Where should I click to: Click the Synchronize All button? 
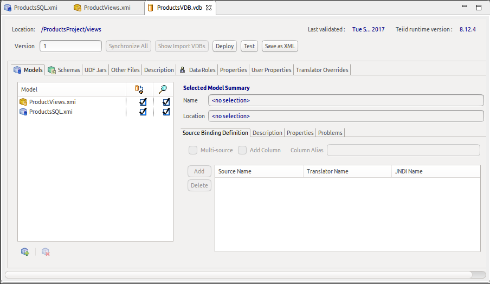(x=128, y=46)
